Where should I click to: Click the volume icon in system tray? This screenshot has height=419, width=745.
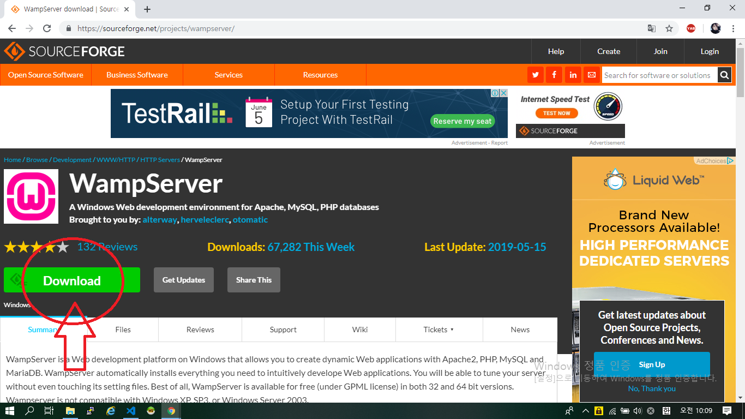tap(638, 411)
